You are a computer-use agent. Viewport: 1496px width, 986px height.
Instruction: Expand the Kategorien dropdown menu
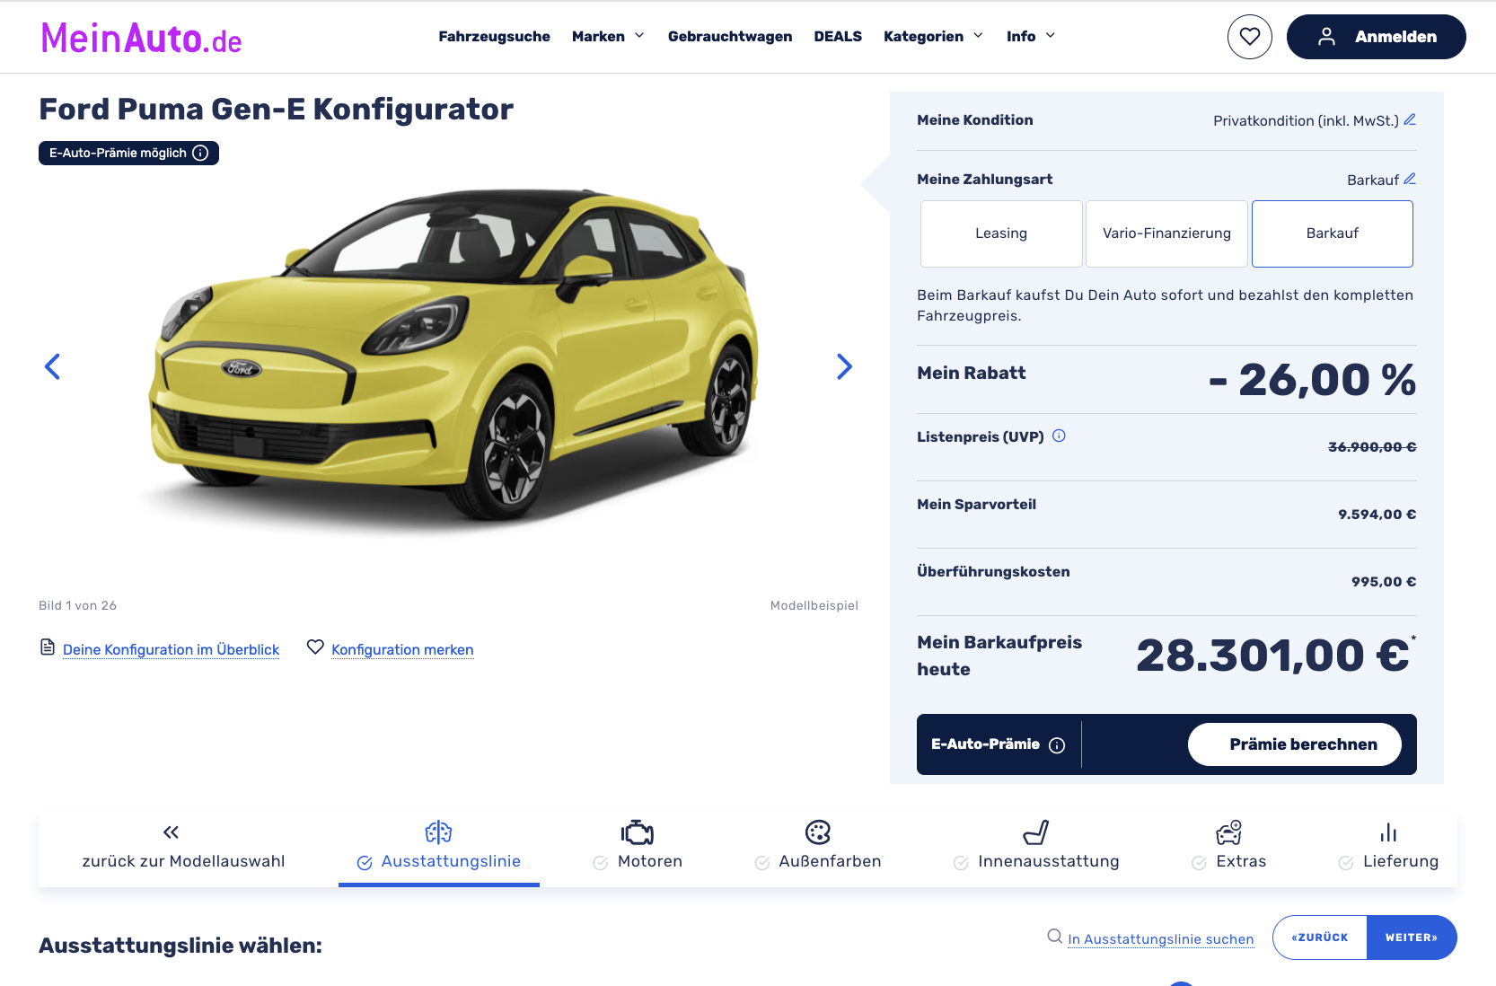pyautogui.click(x=934, y=36)
